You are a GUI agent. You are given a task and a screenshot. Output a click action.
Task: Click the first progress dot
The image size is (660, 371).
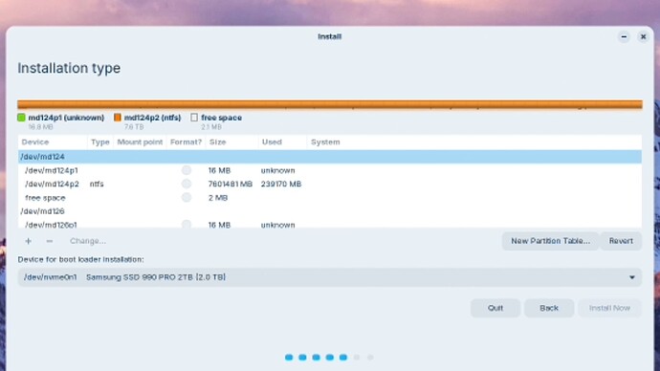coord(289,357)
